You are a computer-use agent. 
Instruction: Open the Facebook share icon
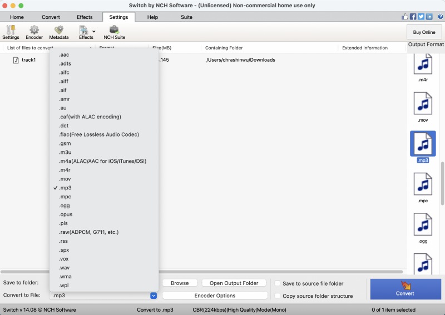pos(413,17)
